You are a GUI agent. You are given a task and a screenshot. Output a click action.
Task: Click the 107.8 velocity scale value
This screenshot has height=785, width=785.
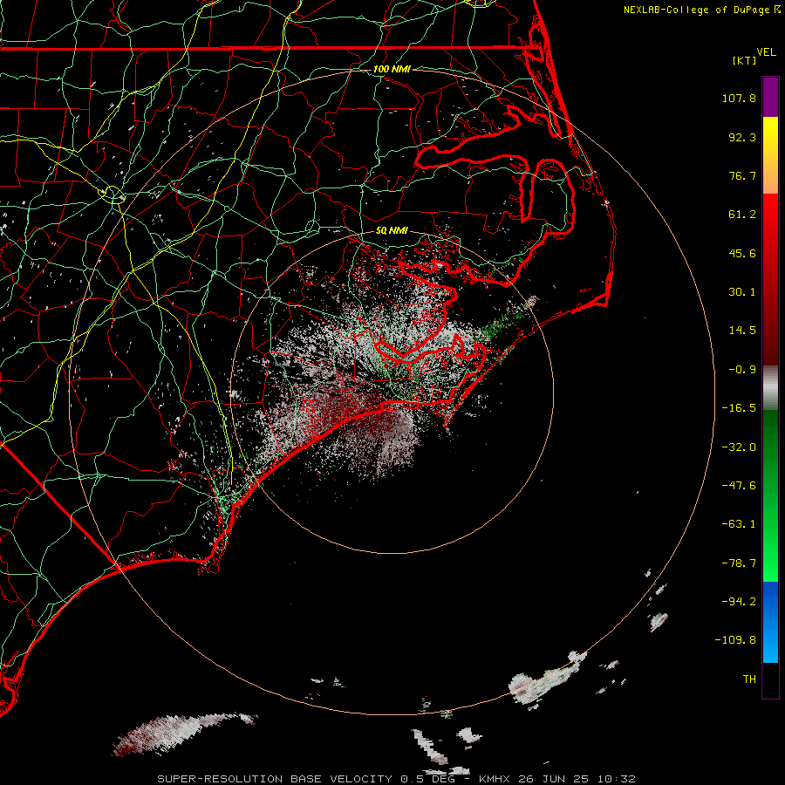coord(739,98)
